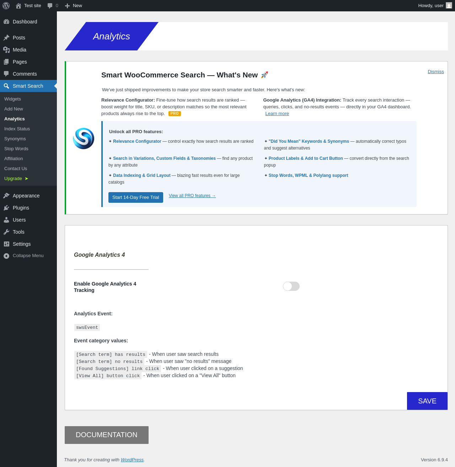This screenshot has height=467, width=455.
Task: Click the Posts pushpin icon
Action: [6, 38]
